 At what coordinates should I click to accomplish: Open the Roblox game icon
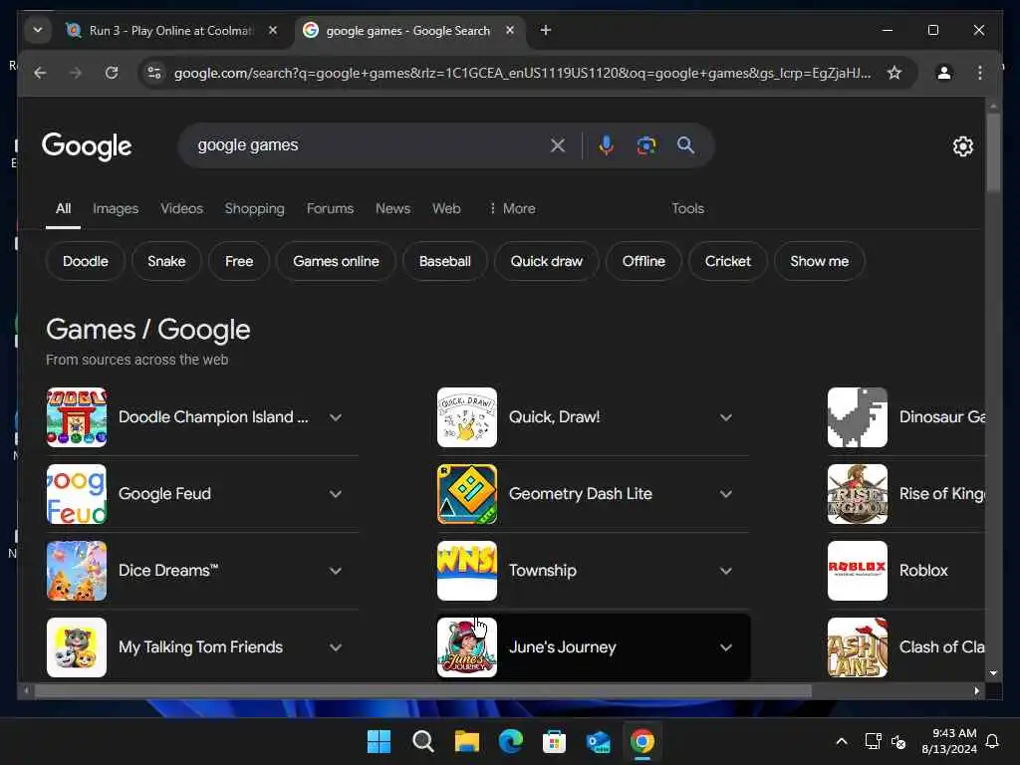[x=858, y=571]
